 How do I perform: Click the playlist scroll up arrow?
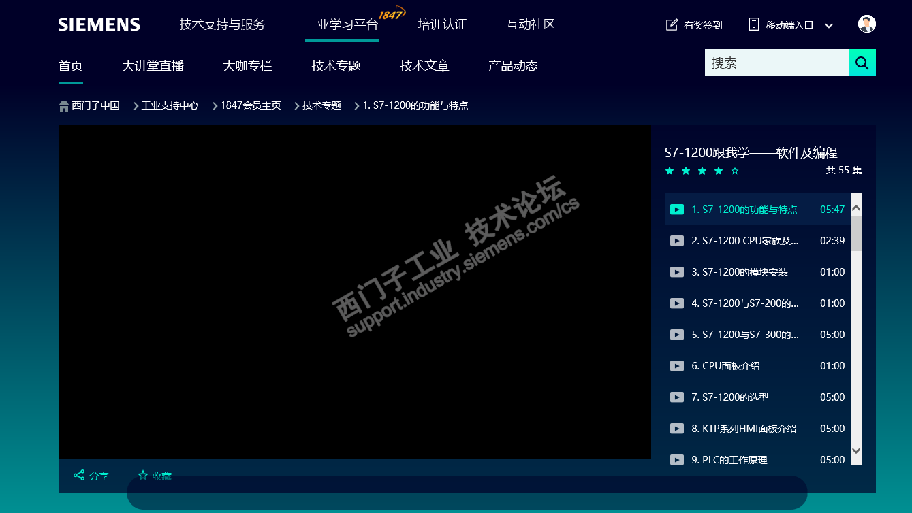[x=857, y=208]
